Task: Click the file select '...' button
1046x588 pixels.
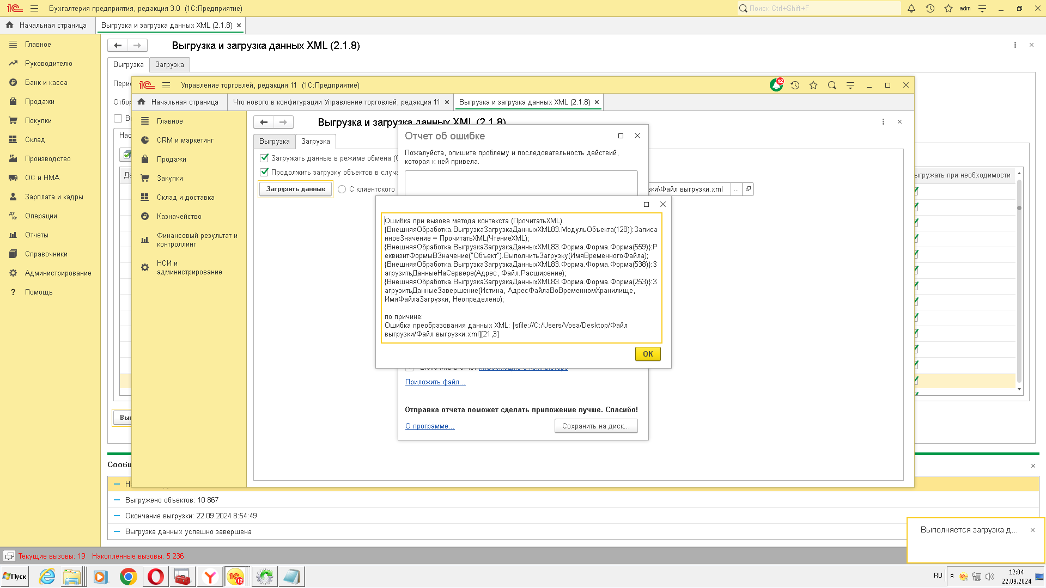Action: pyautogui.click(x=737, y=189)
